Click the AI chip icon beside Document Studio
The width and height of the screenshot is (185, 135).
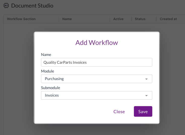[x=6, y=6]
